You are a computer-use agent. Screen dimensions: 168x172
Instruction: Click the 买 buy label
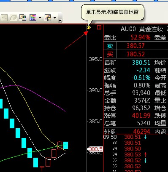tap(110, 54)
